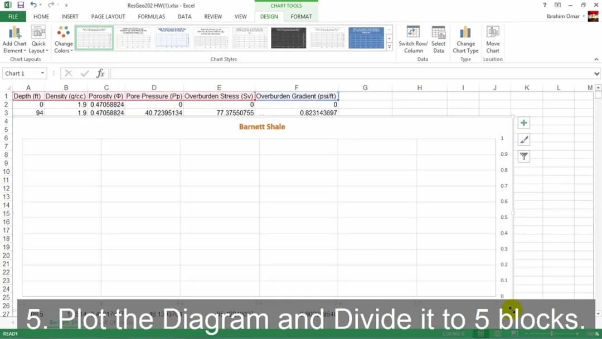This screenshot has height=339, width=602.
Task: Switch to the INSERT tab
Action: click(70, 17)
